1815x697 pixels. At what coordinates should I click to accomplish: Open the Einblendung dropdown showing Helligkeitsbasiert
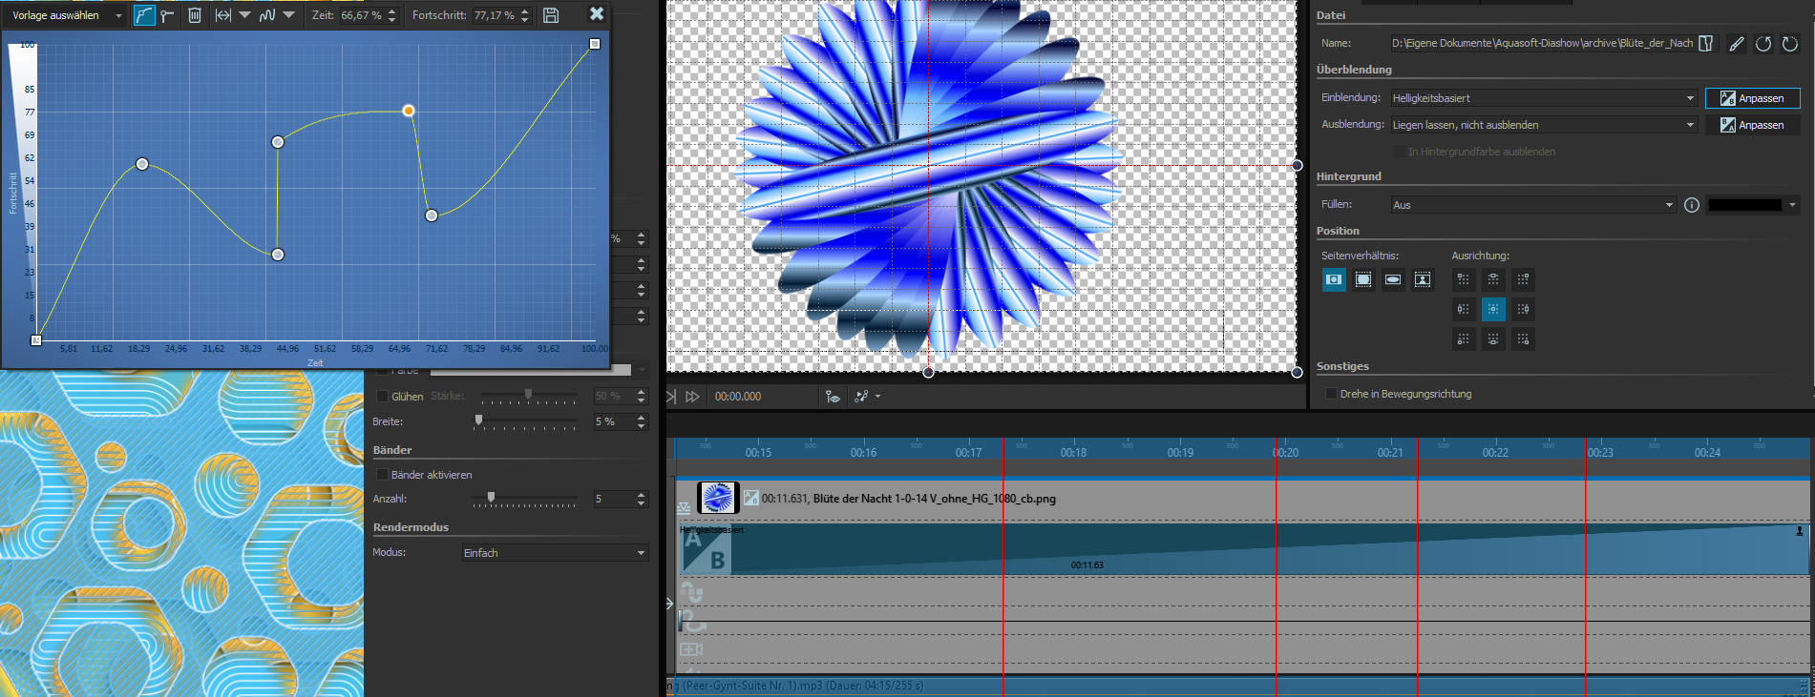coord(1543,98)
